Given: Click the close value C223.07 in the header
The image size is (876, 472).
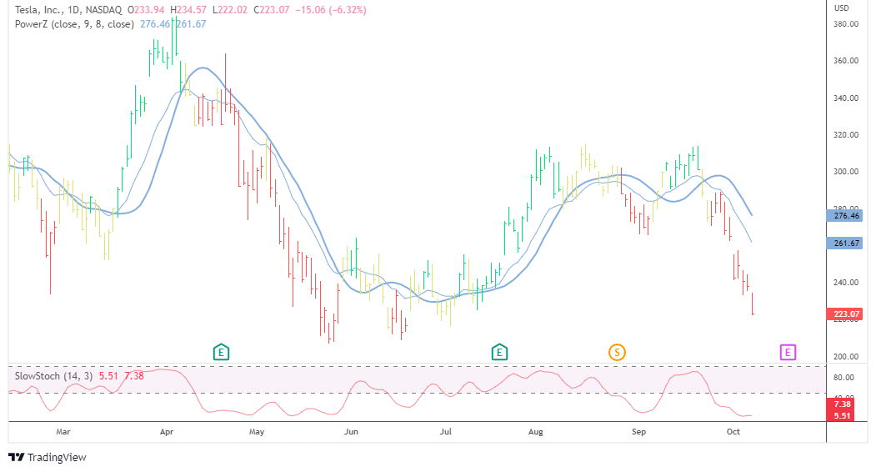Looking at the screenshot, I should point(272,10).
